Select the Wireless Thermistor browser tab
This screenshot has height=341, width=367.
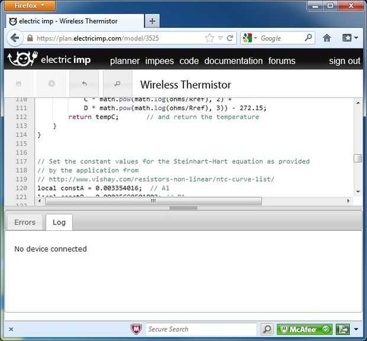[74, 21]
